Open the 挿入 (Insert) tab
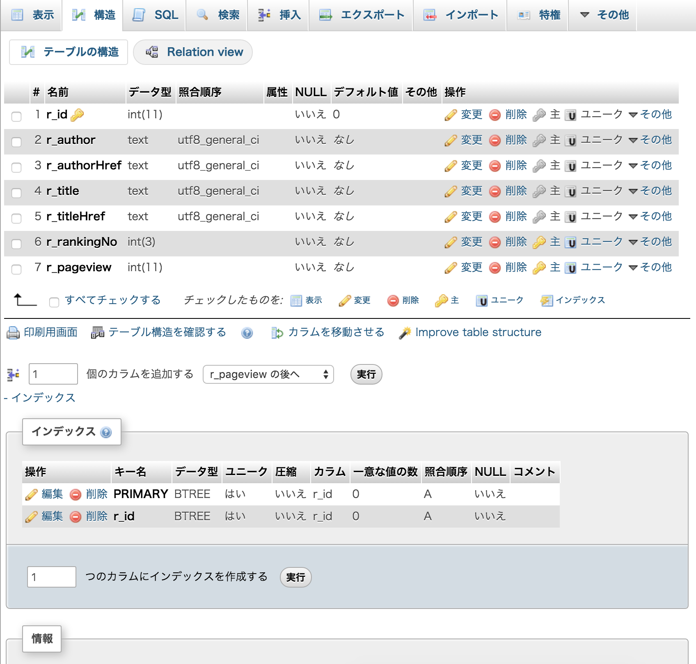The height and width of the screenshot is (664, 696). click(278, 15)
